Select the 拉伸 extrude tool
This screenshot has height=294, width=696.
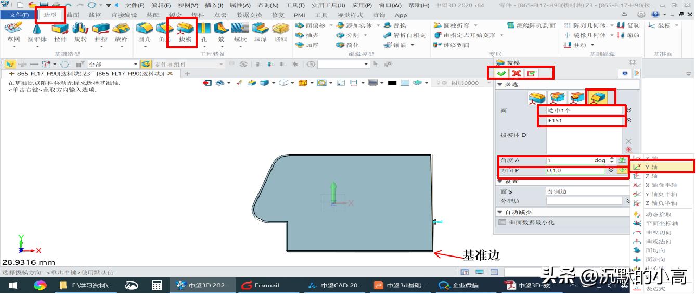pyautogui.click(x=60, y=32)
